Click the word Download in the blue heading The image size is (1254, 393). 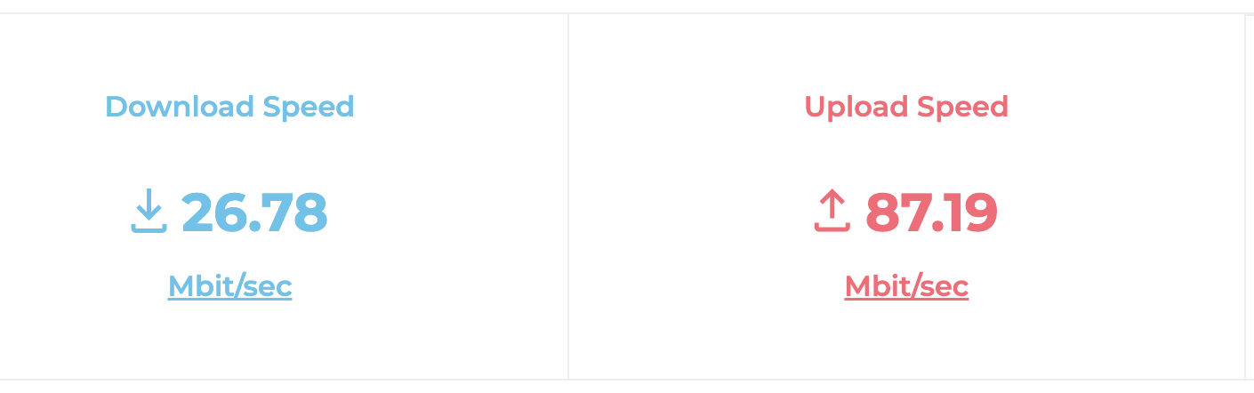180,107
